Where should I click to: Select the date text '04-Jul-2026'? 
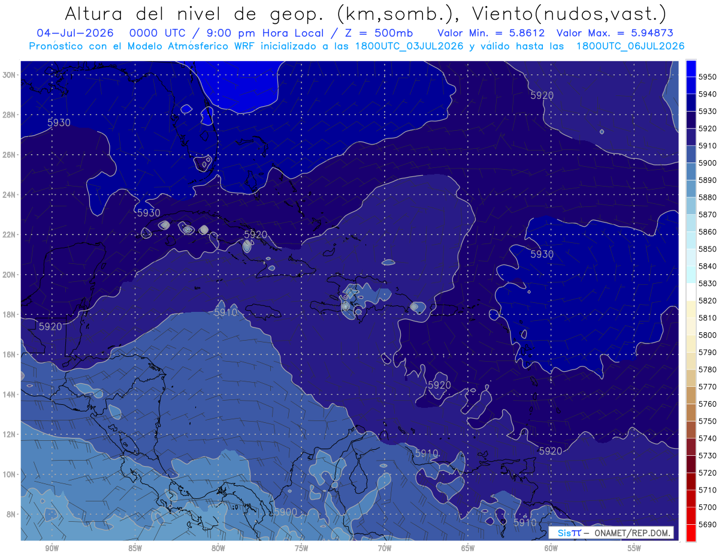coord(76,33)
